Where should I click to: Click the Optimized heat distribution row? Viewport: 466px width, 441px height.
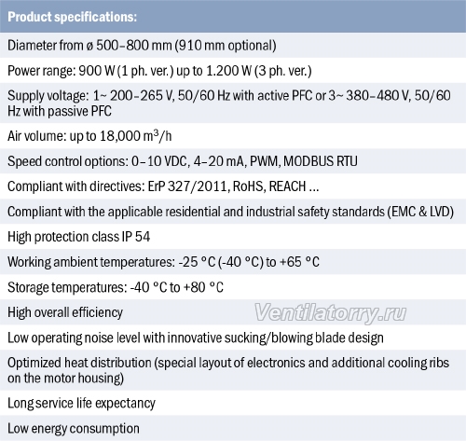coord(233,370)
